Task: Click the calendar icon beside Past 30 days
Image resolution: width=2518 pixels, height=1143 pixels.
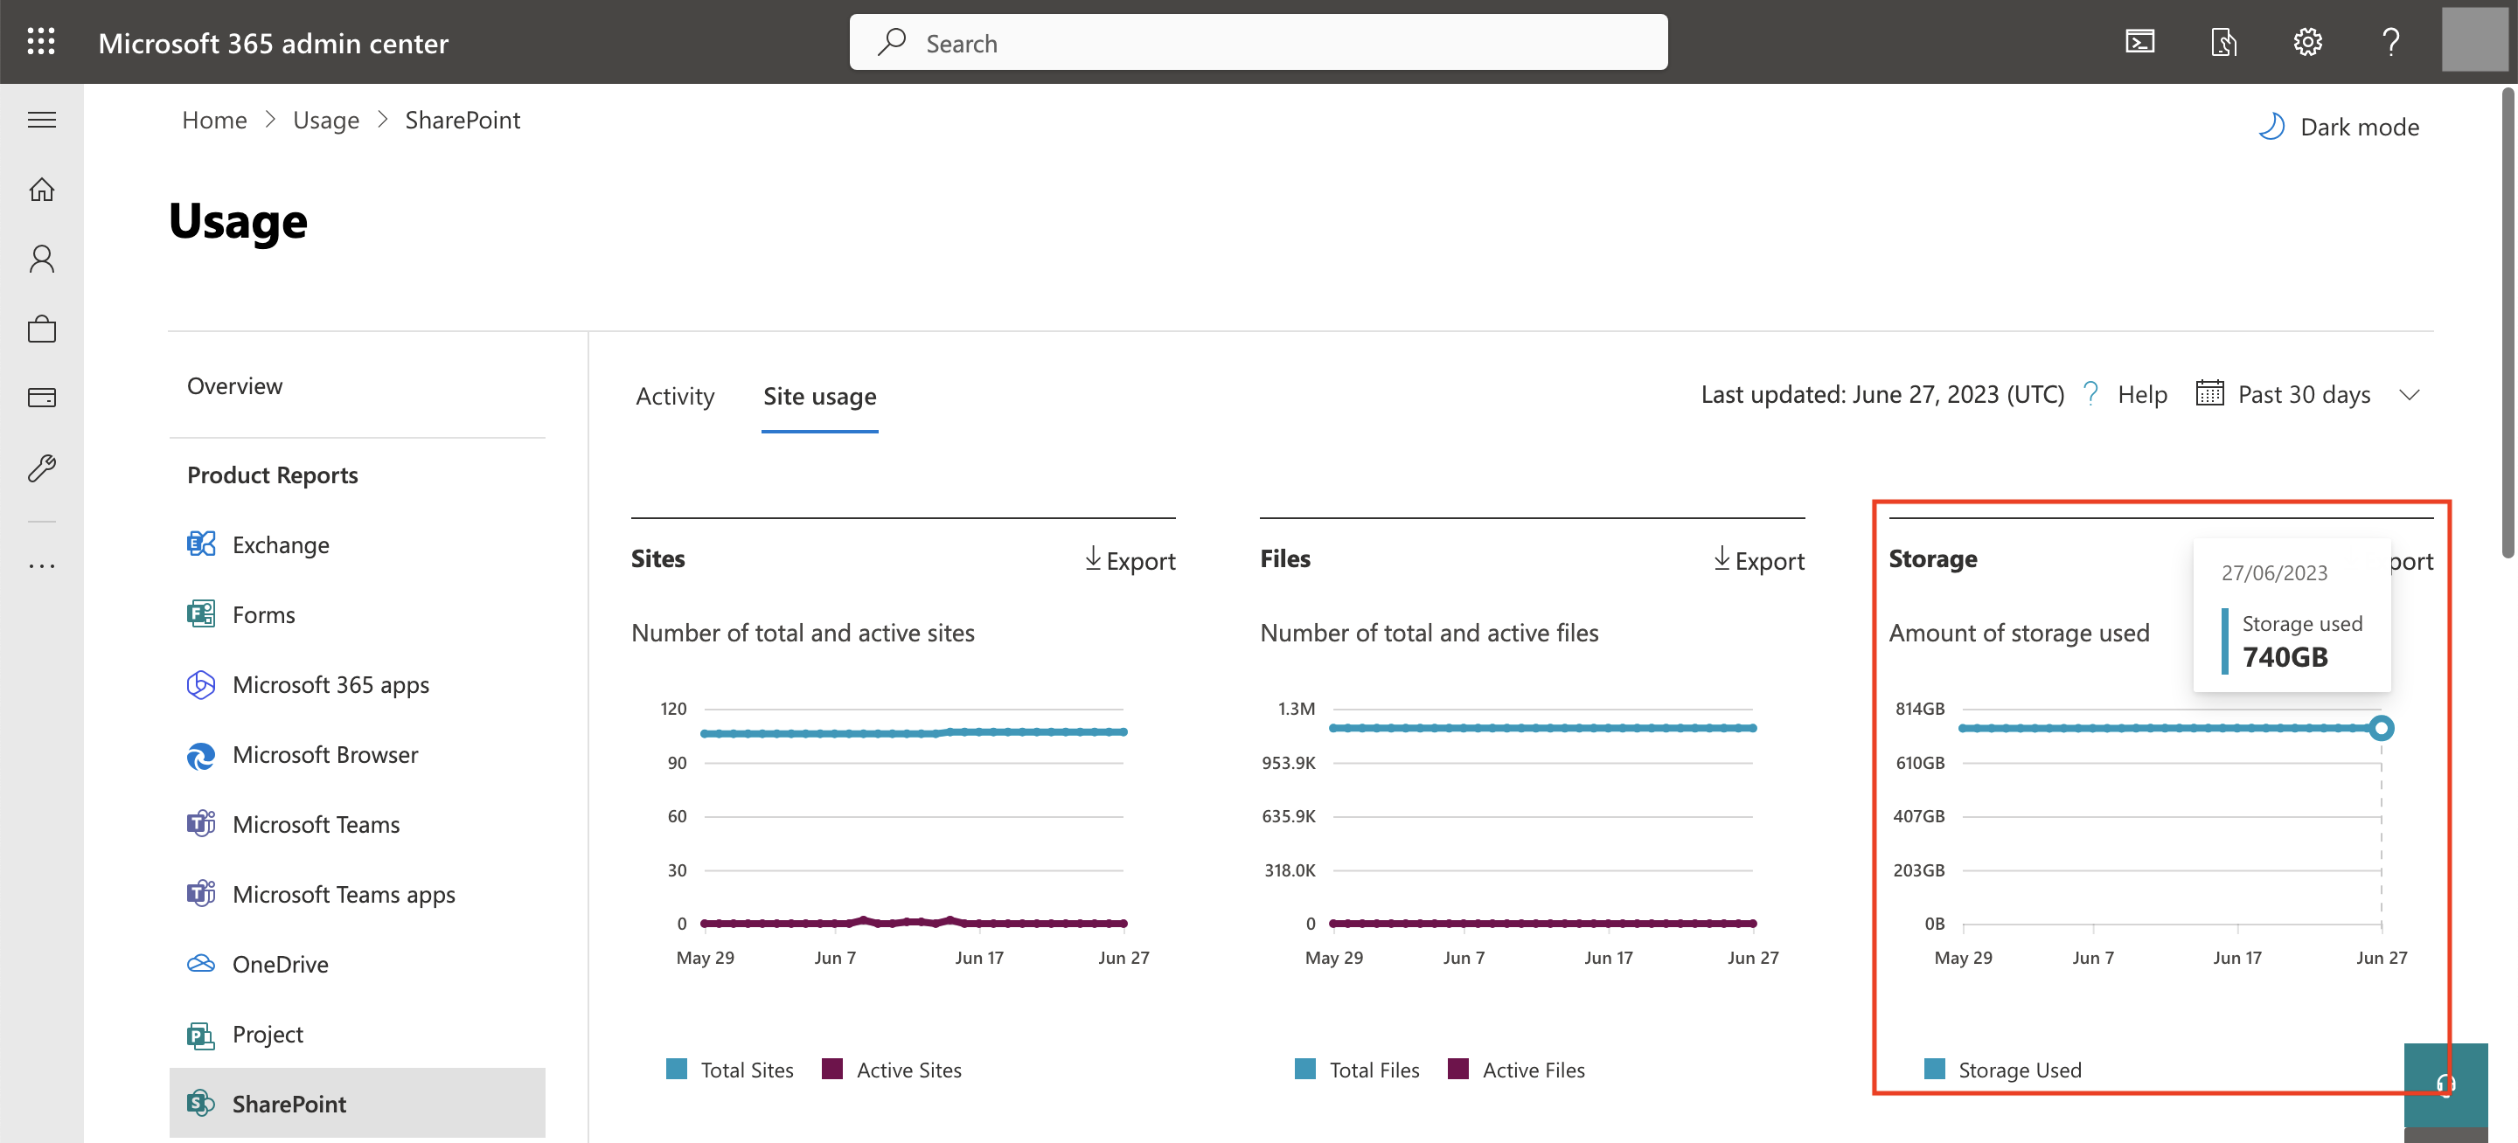Action: click(2209, 394)
